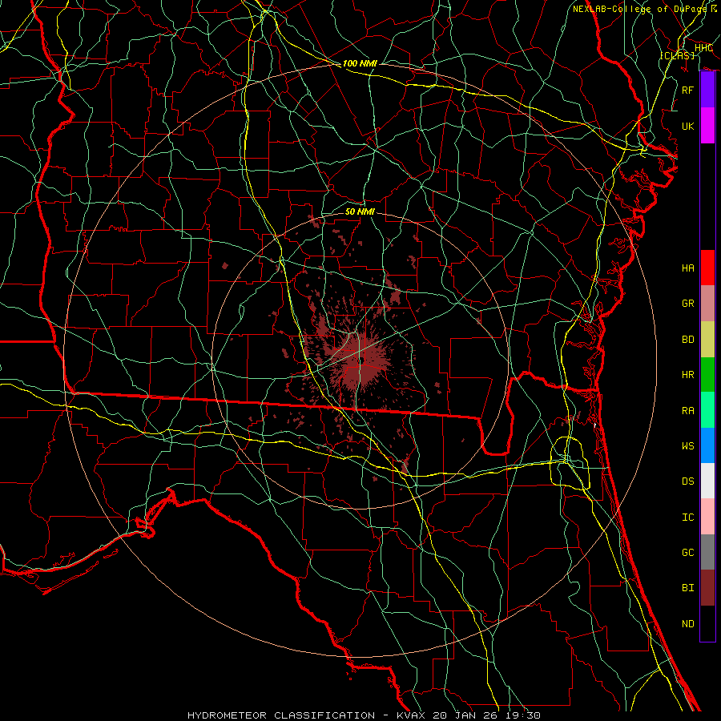The height and width of the screenshot is (721, 721).
Task: Click the 'ND' legend label
Action: pos(688,624)
